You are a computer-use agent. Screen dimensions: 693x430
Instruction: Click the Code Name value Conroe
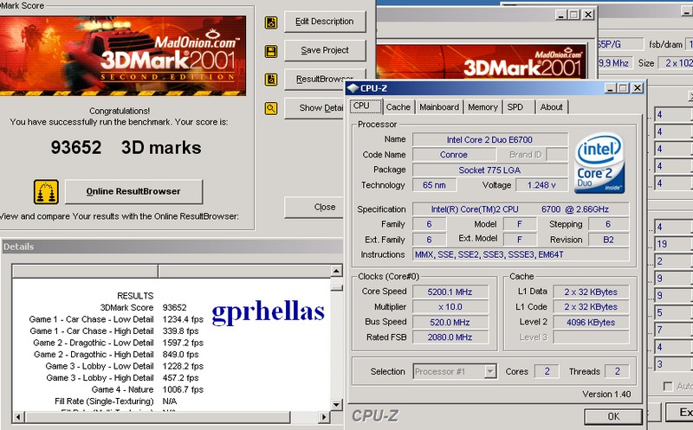point(453,155)
